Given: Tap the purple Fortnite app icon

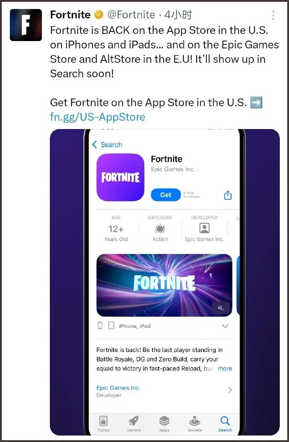Looking at the screenshot, I should coord(120,177).
